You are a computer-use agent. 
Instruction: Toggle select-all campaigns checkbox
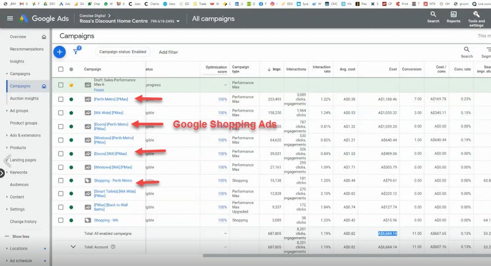(x=61, y=69)
